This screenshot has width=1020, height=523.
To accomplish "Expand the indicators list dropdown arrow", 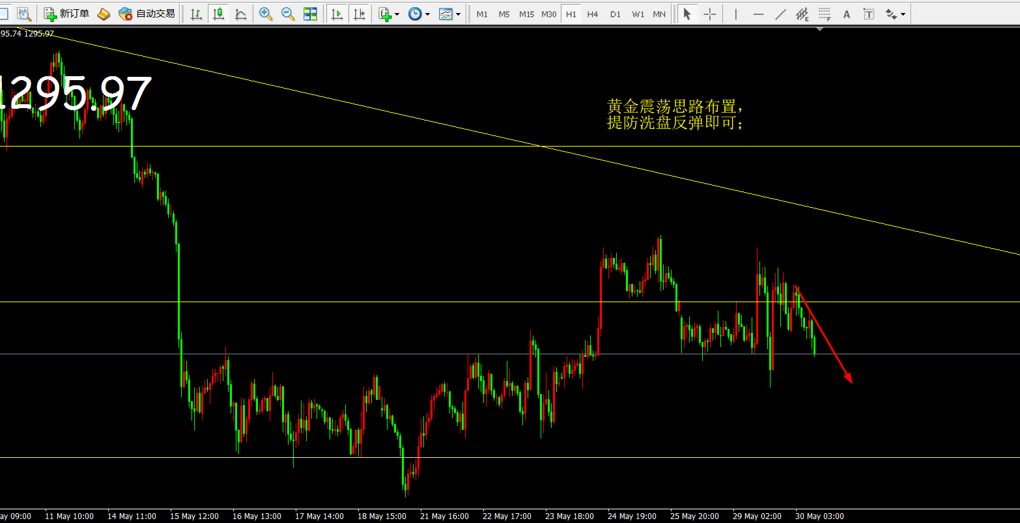I will pos(397,14).
